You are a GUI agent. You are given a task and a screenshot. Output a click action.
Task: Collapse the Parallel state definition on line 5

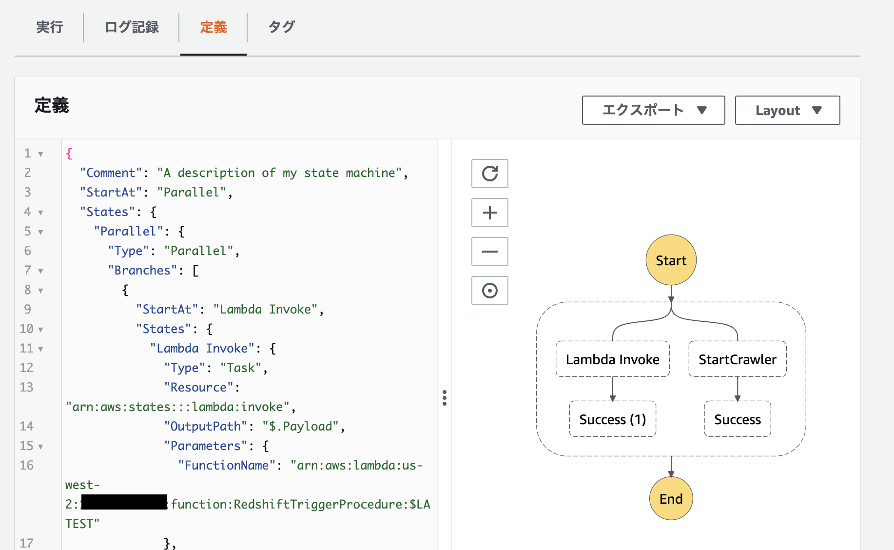[x=40, y=231]
